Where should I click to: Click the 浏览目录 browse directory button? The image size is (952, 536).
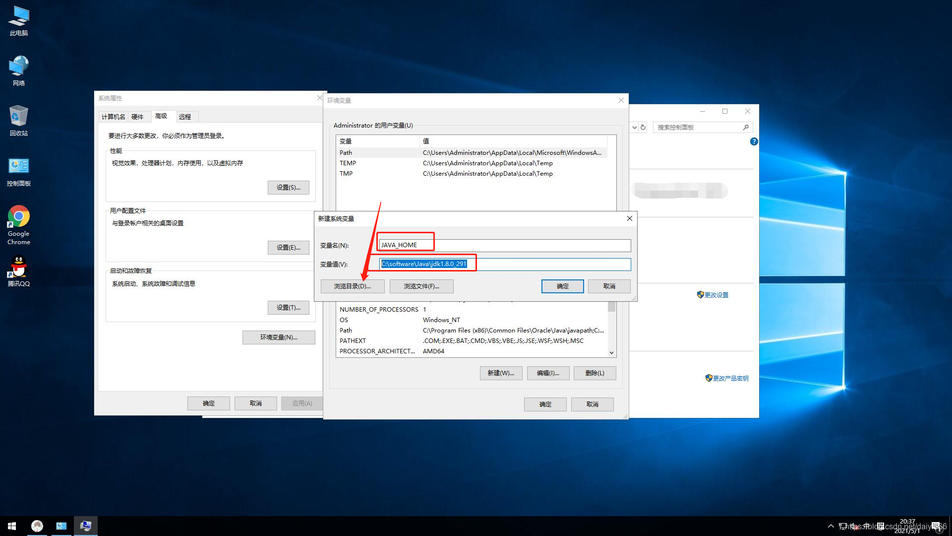352,286
